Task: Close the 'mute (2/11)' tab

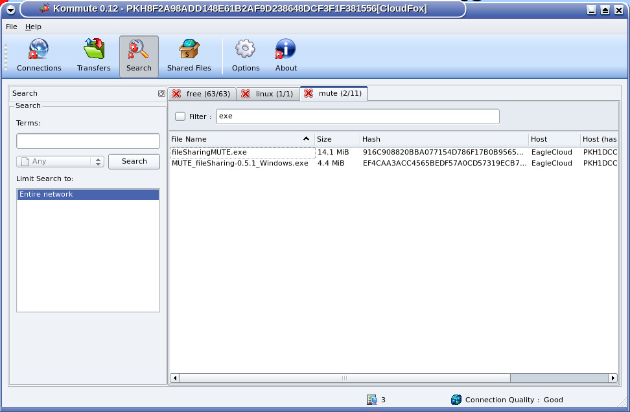Action: point(308,93)
